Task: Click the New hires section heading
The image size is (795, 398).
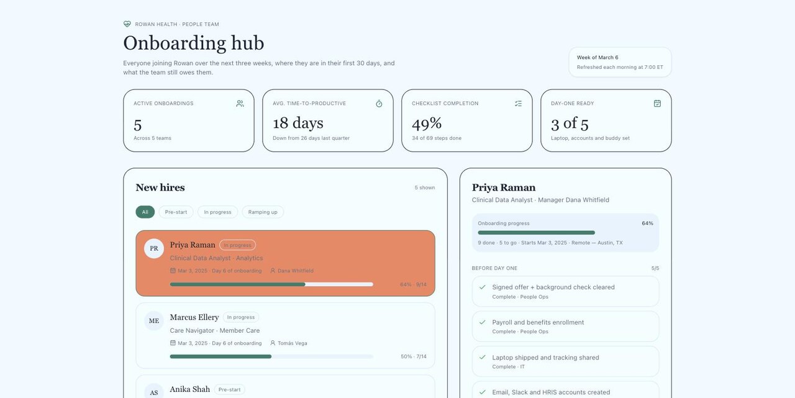Action: pyautogui.click(x=160, y=188)
